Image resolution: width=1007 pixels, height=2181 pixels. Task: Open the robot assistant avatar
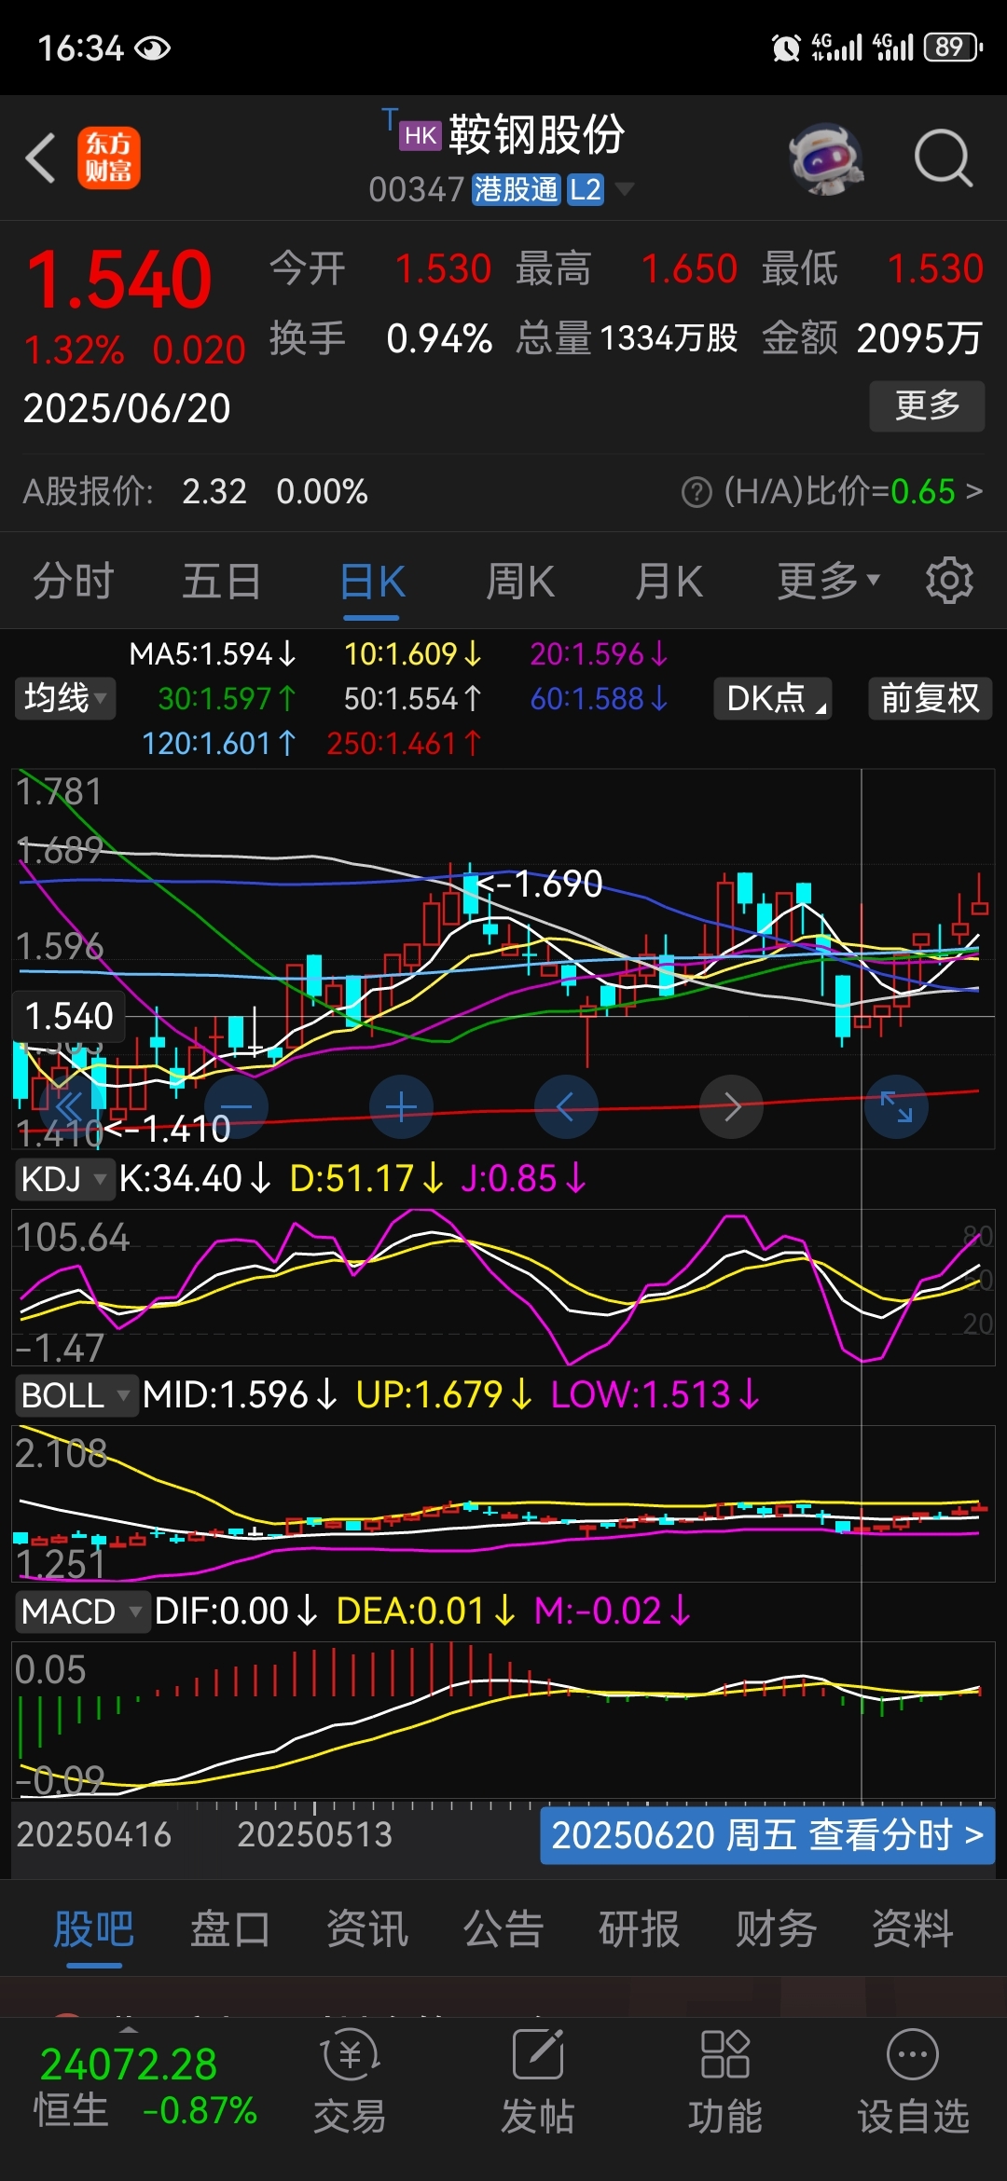pyautogui.click(x=826, y=159)
